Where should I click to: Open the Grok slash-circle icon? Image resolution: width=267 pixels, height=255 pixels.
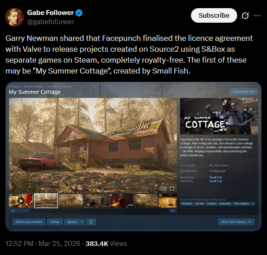pyautogui.click(x=245, y=15)
